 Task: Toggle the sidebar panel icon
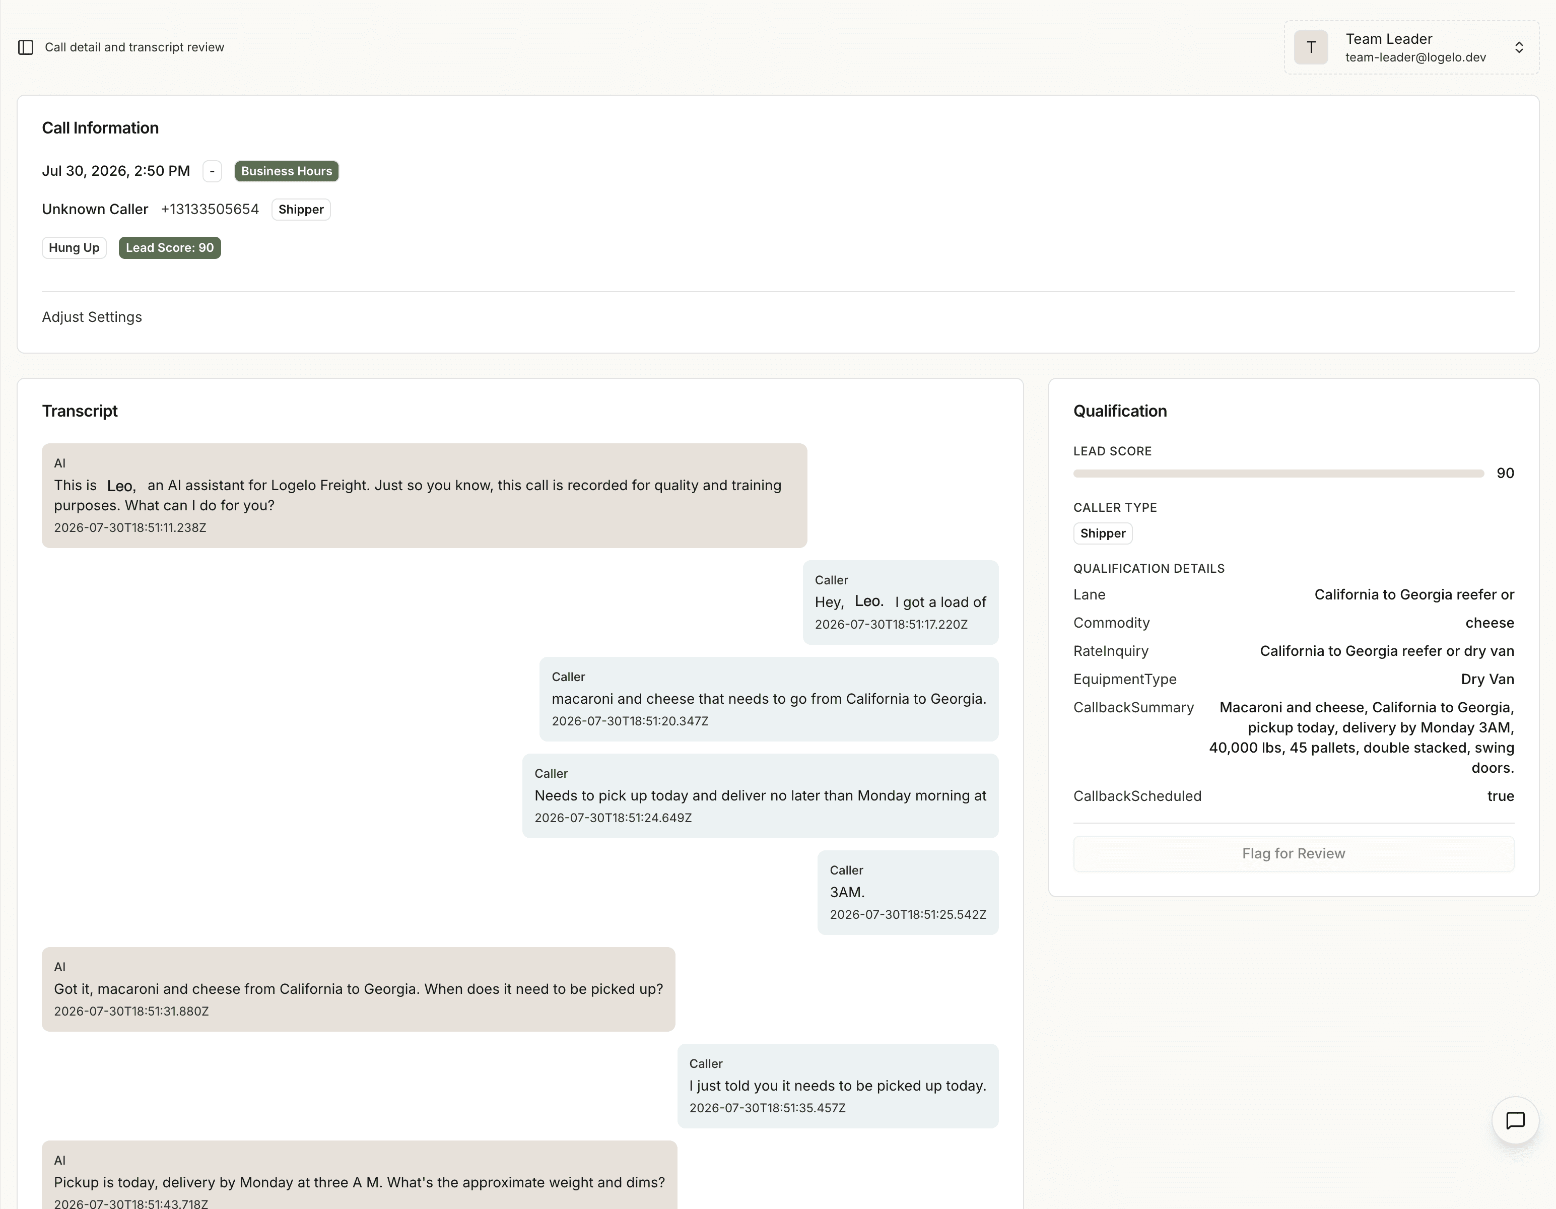click(x=26, y=47)
